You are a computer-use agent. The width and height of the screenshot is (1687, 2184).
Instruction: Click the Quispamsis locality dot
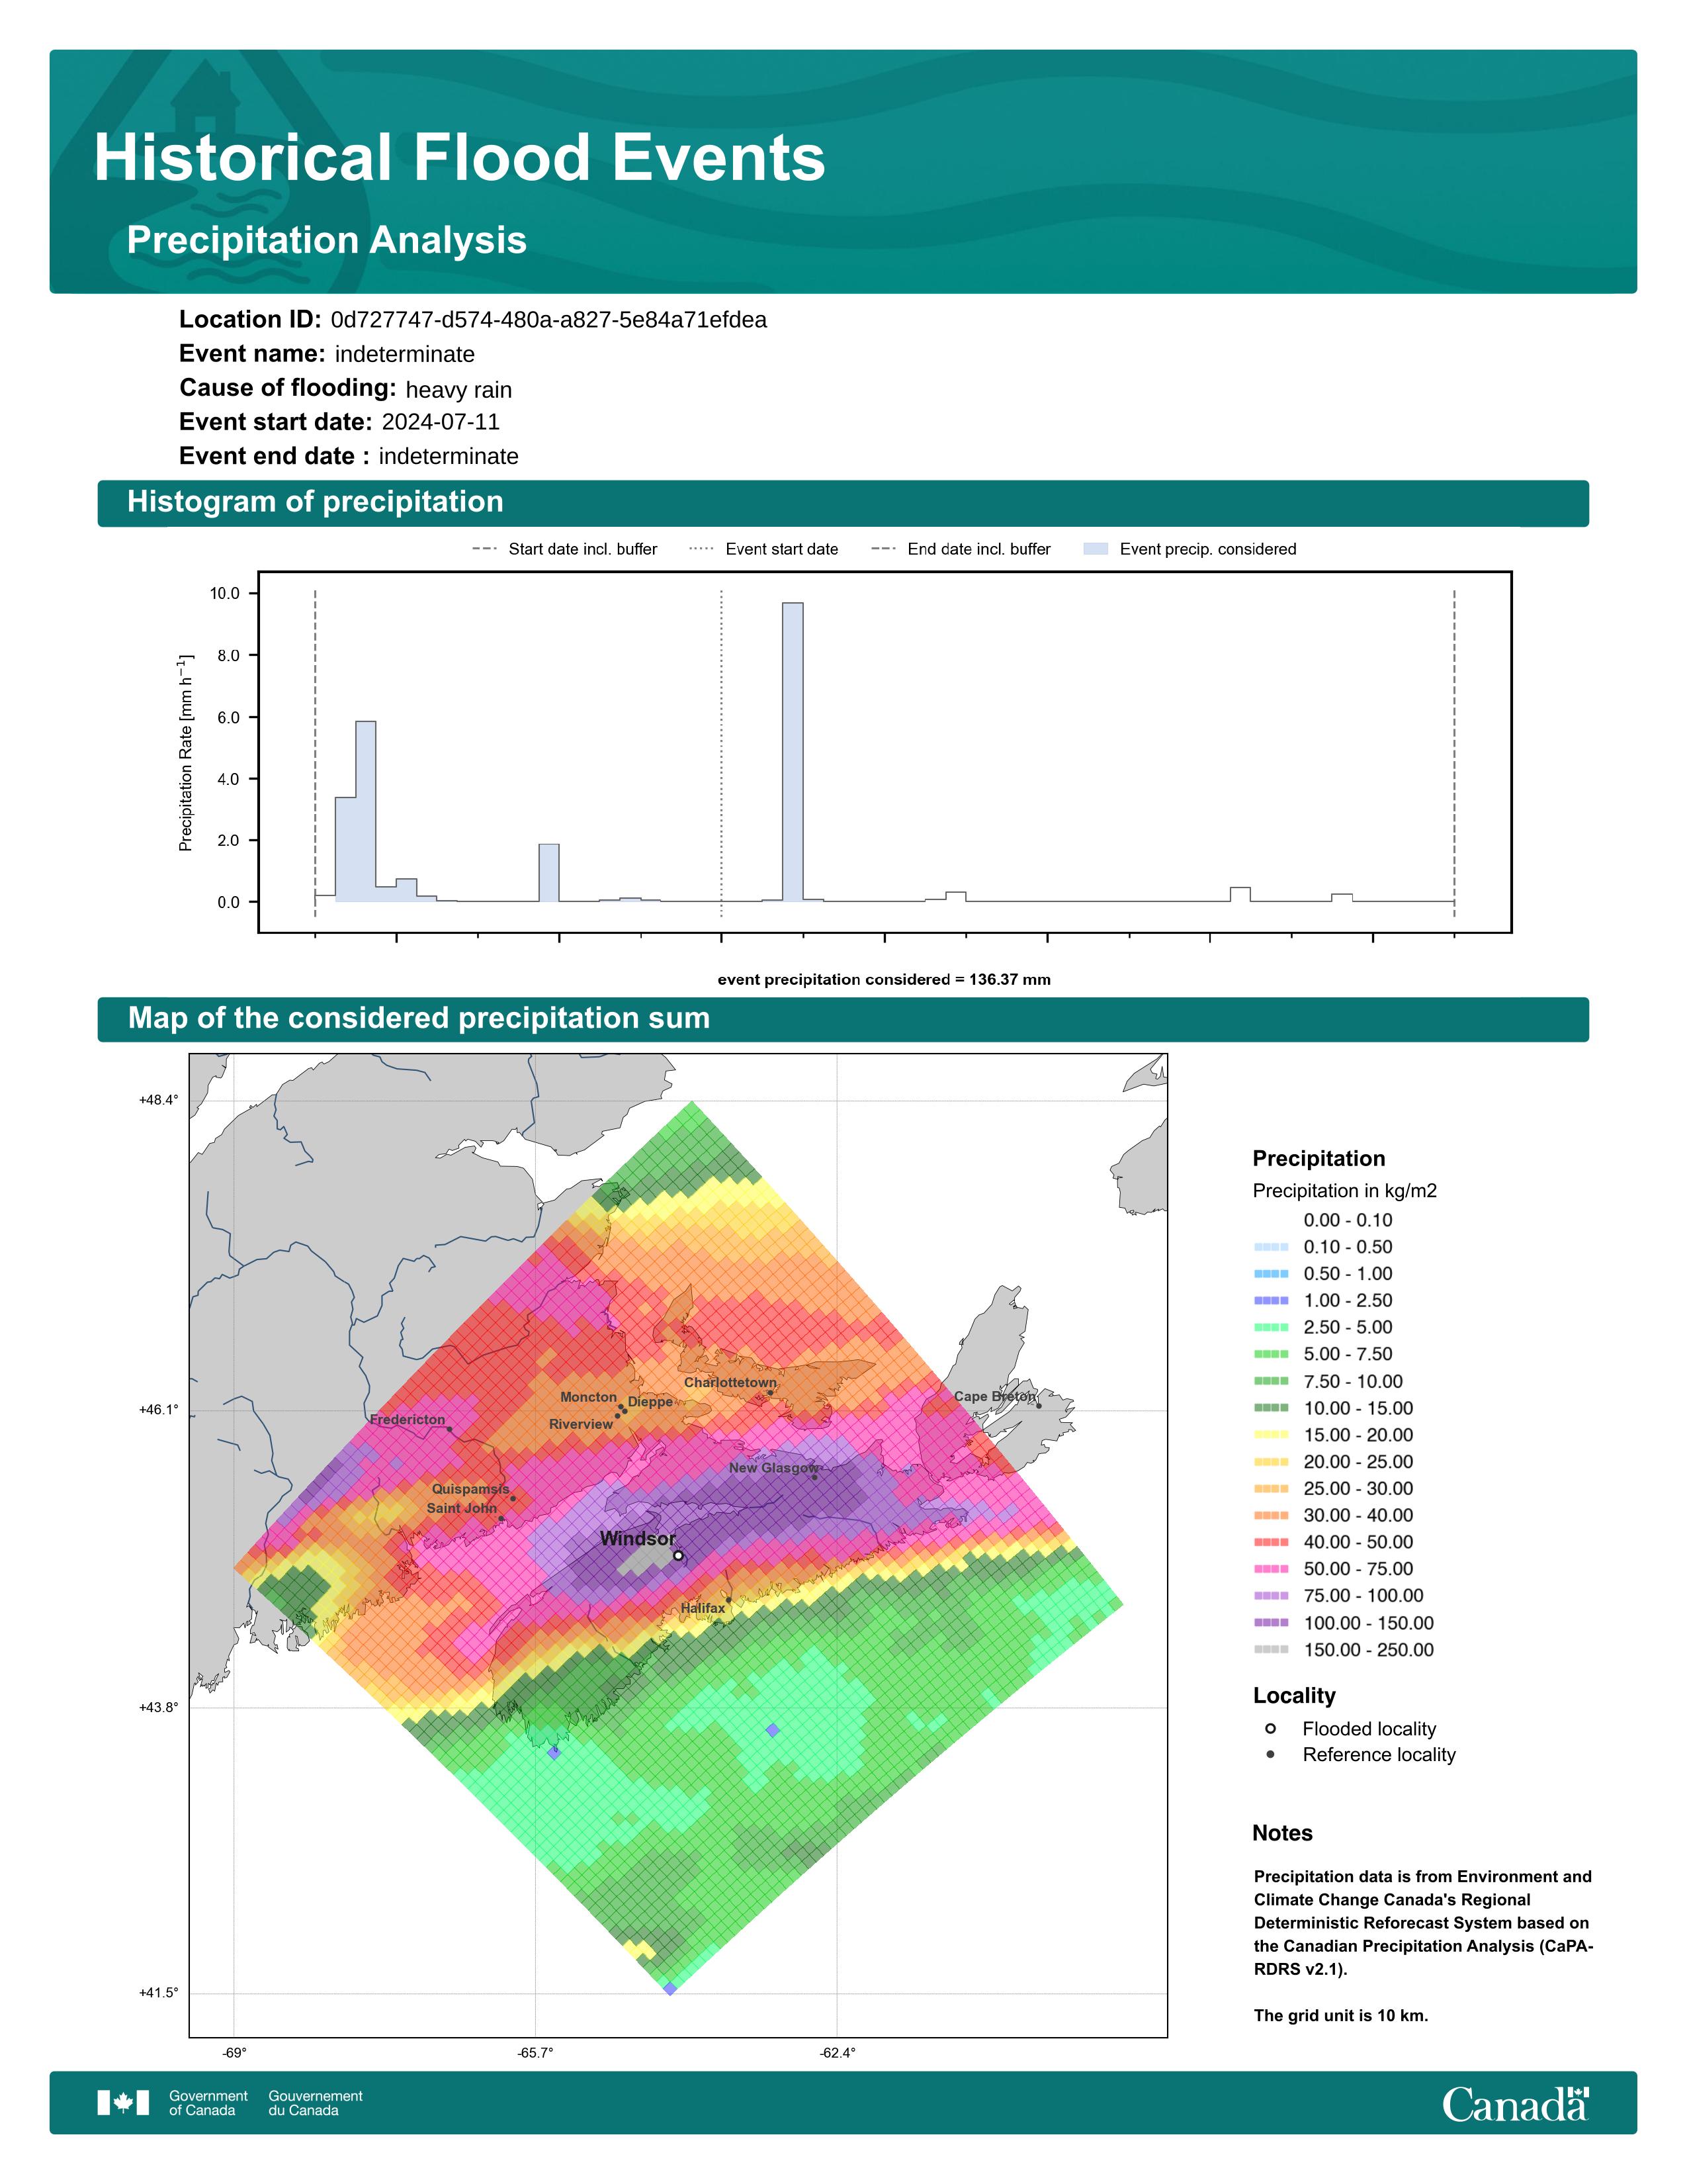pyautogui.click(x=513, y=1498)
